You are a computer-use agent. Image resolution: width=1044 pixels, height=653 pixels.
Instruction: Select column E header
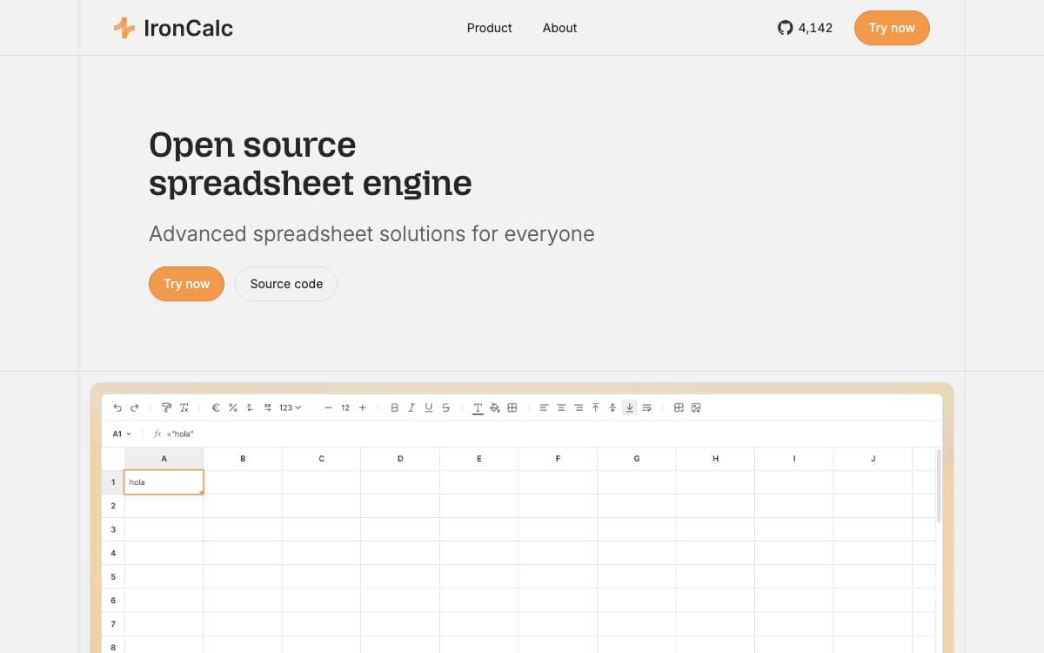pyautogui.click(x=479, y=459)
